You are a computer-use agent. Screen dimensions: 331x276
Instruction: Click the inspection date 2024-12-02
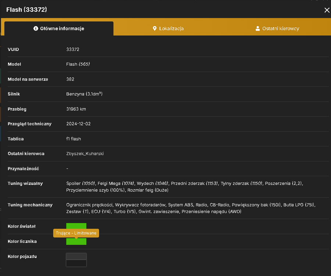78,124
